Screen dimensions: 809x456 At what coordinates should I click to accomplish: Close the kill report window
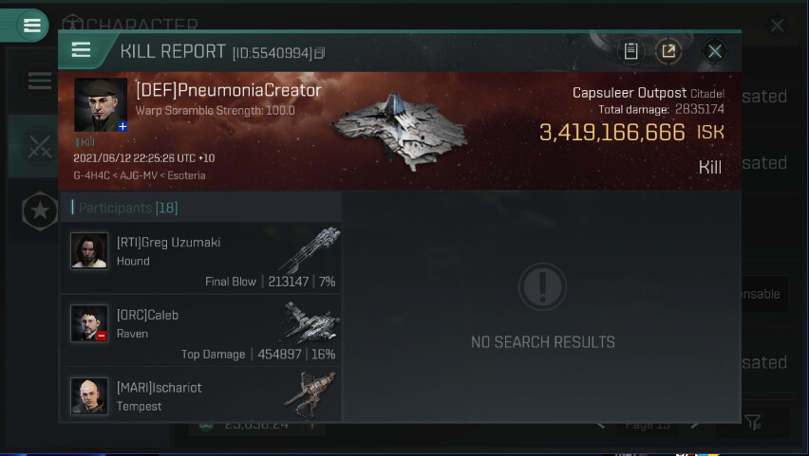click(715, 51)
